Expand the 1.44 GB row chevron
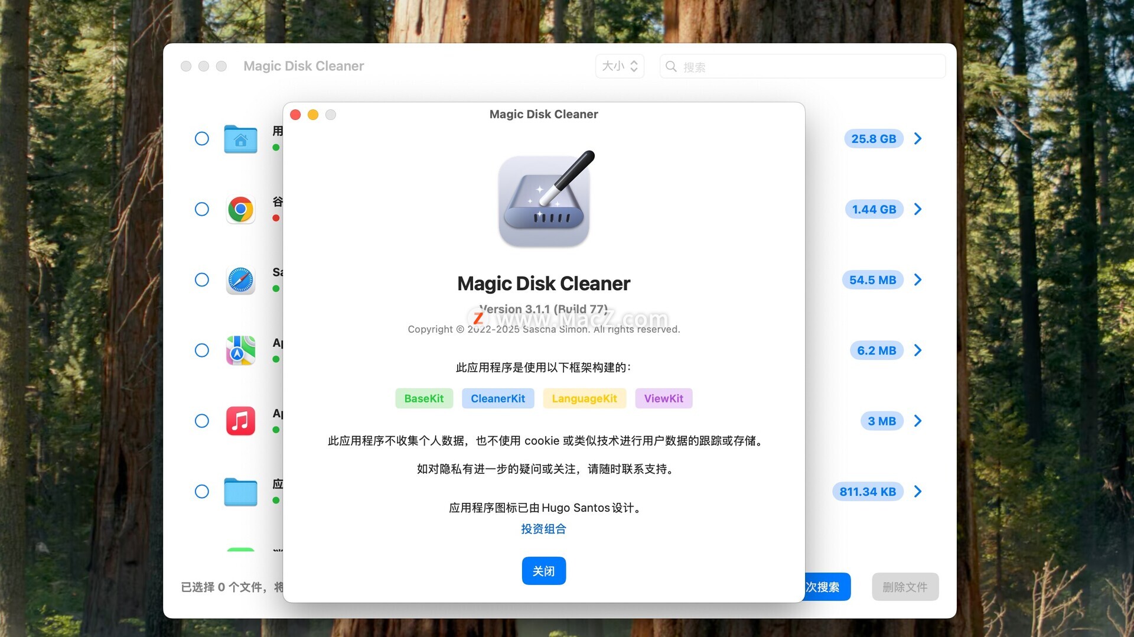1134x637 pixels. 918,209
